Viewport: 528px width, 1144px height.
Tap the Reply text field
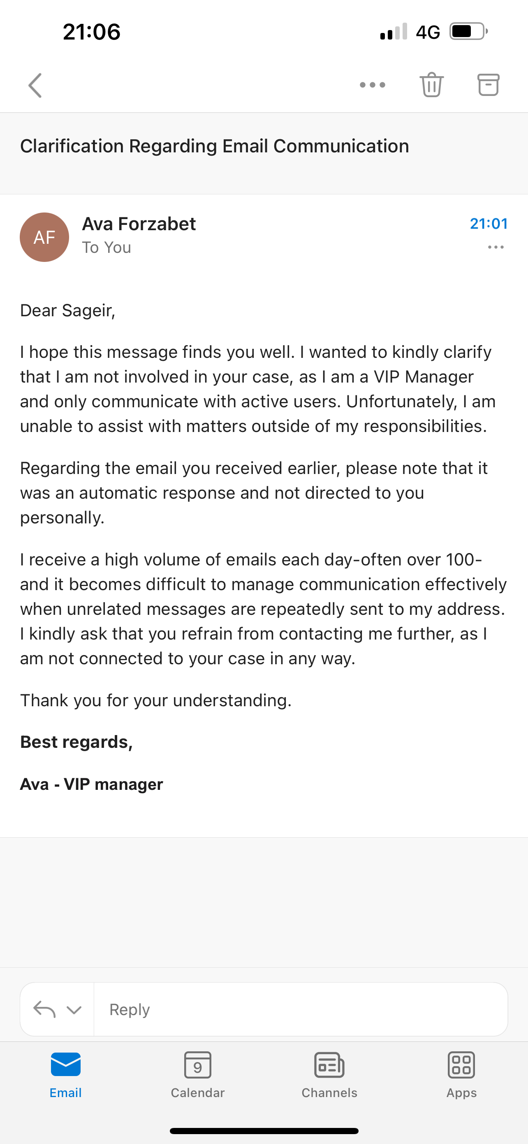(301, 1009)
